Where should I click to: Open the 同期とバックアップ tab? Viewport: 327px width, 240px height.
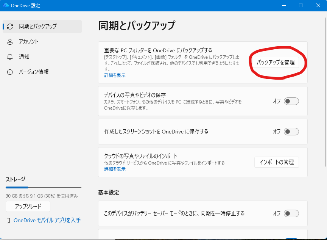pos(37,27)
